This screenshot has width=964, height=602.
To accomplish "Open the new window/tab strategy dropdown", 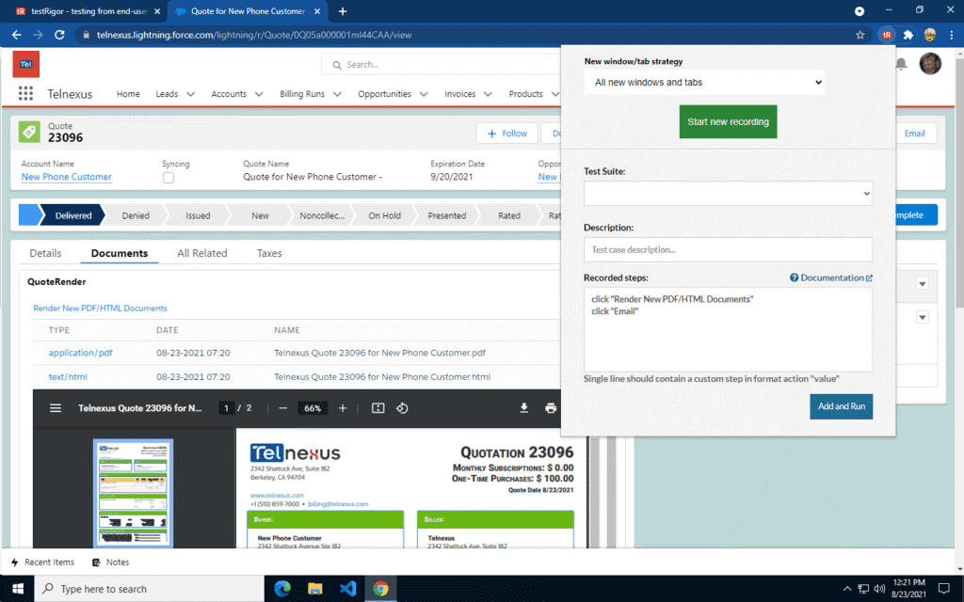I will click(x=704, y=82).
